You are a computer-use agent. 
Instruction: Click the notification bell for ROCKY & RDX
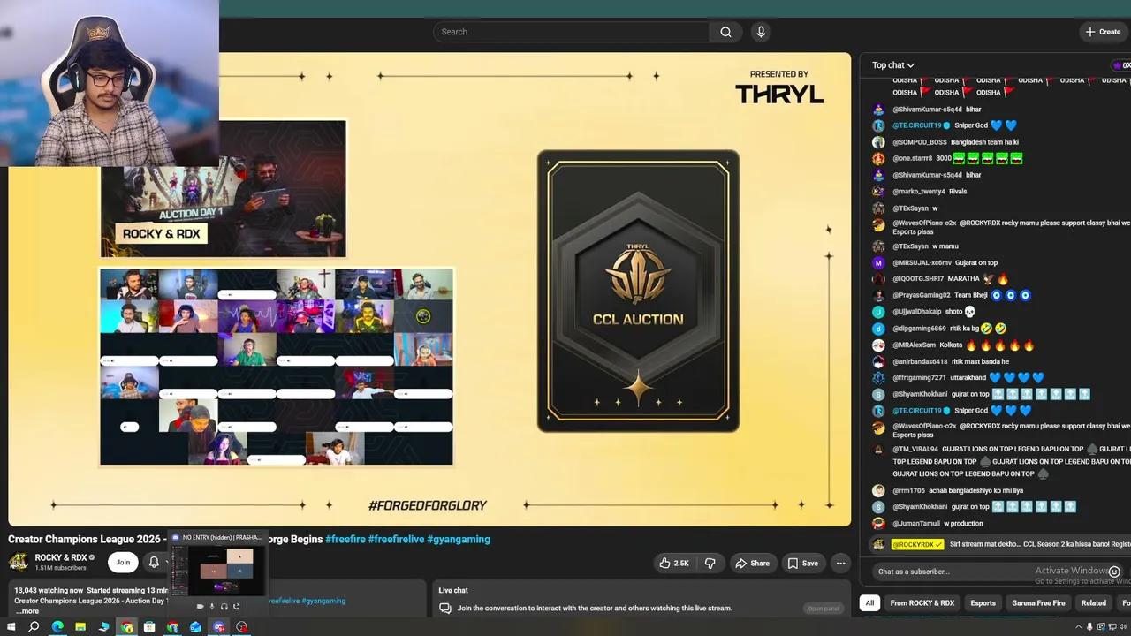tap(154, 562)
